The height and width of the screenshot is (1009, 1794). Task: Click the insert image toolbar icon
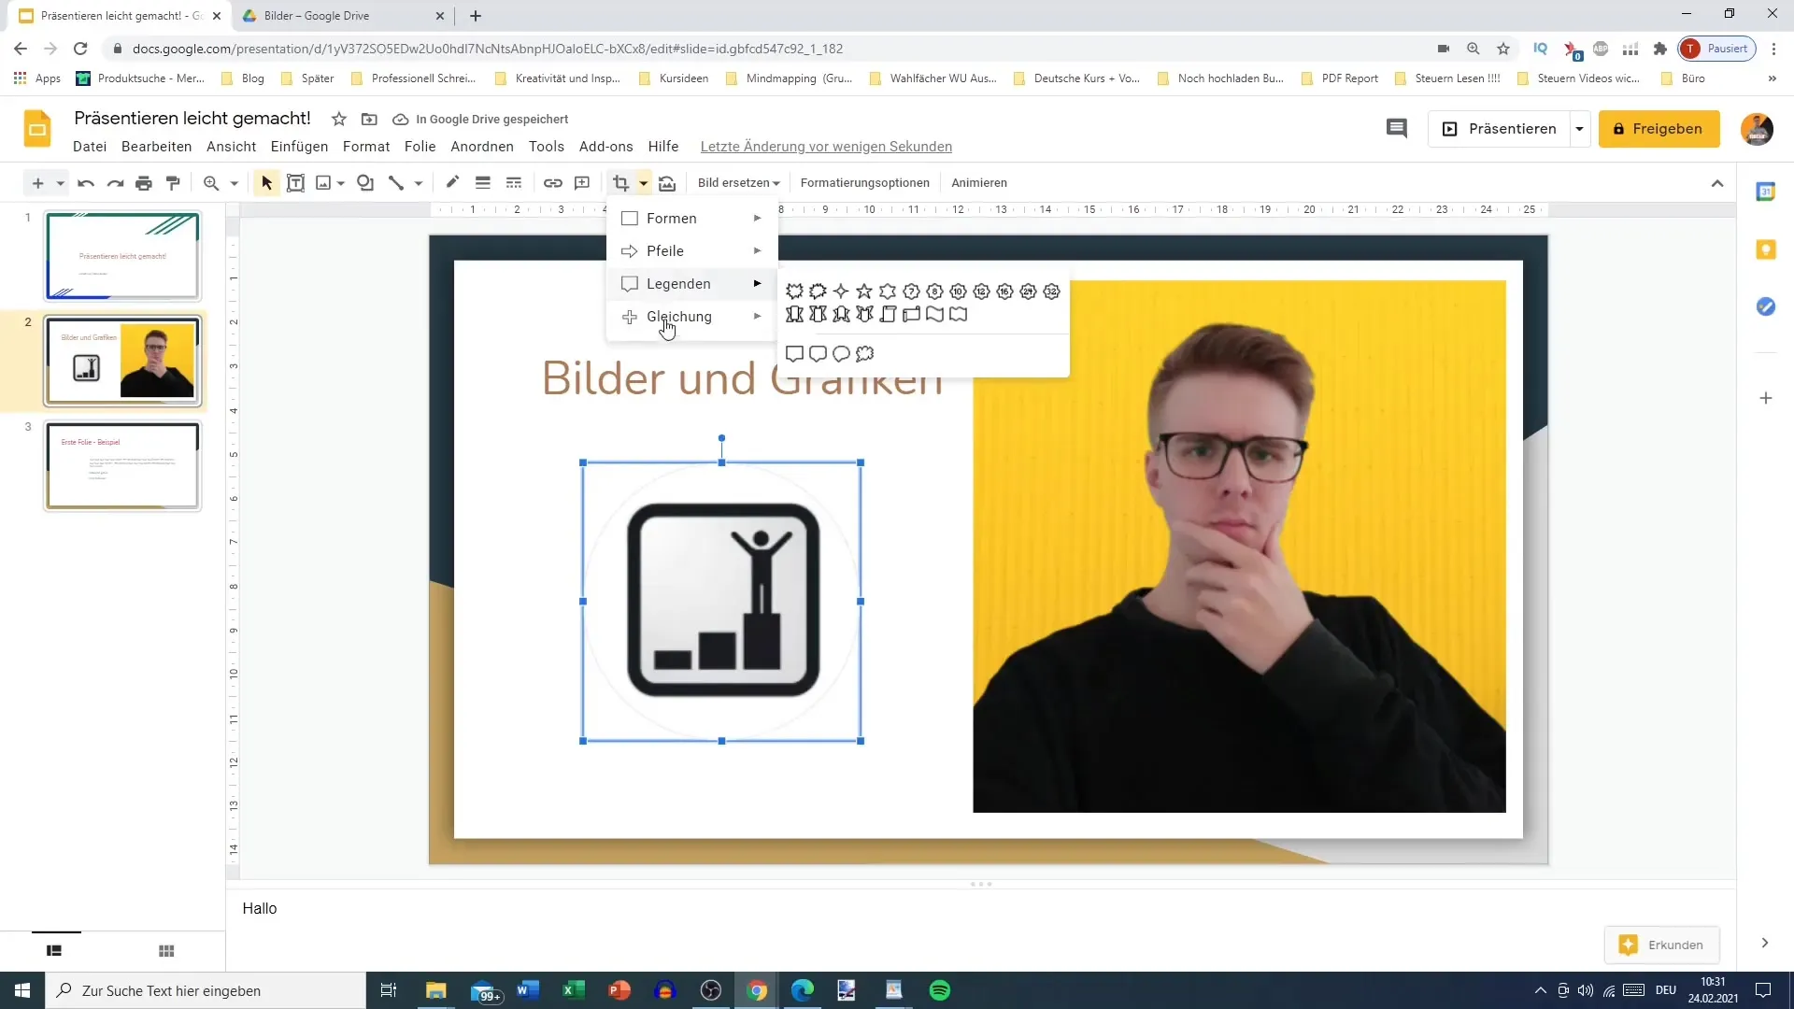tap(323, 183)
